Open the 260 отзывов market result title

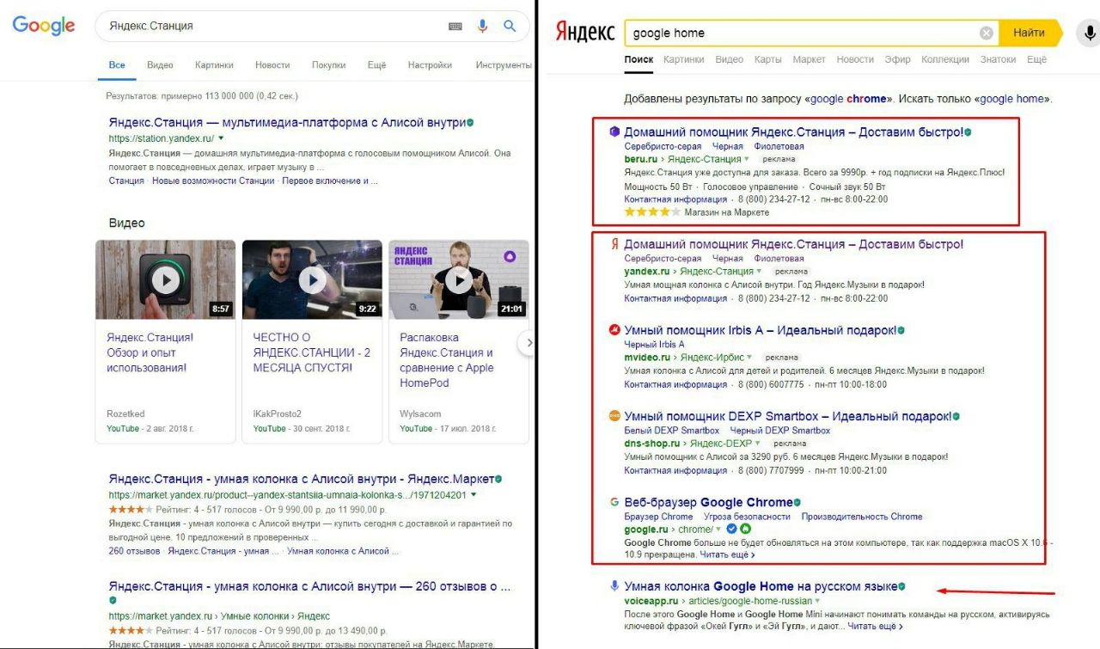pyautogui.click(x=309, y=587)
